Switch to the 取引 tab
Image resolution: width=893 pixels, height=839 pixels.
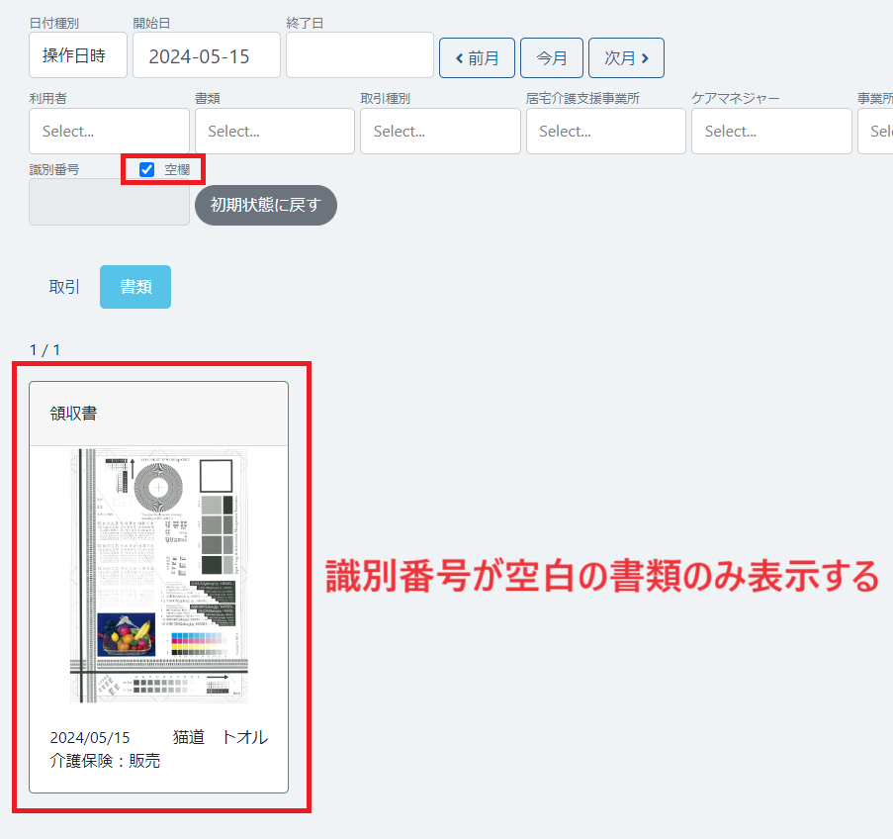[x=64, y=287]
